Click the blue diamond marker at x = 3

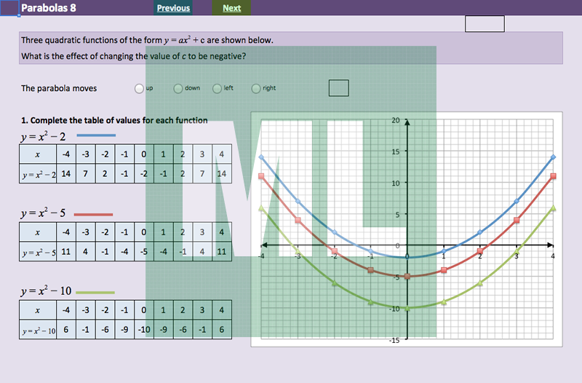pos(517,201)
